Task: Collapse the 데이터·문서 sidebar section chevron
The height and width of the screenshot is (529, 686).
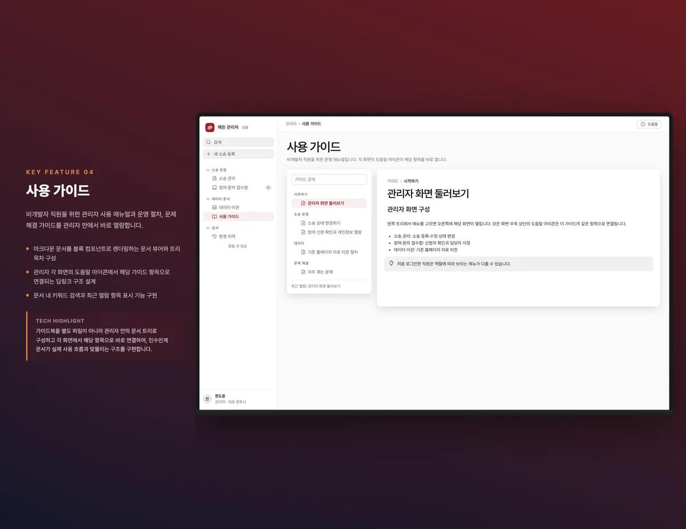Action: coord(208,199)
